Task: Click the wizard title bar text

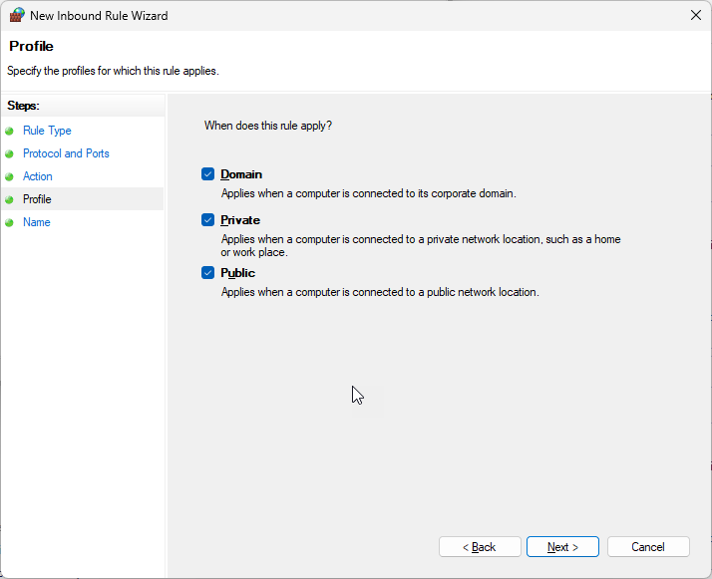Action: point(99,16)
